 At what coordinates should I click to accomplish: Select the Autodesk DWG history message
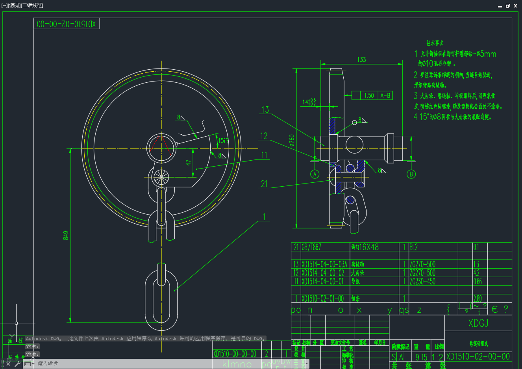146,339
